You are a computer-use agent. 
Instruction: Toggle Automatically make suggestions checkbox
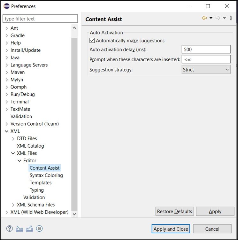(92, 41)
